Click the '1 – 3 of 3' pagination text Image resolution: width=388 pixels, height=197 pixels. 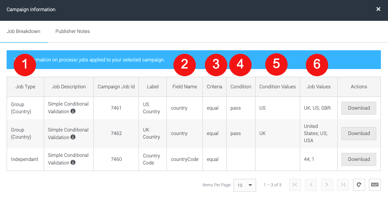[272, 185]
